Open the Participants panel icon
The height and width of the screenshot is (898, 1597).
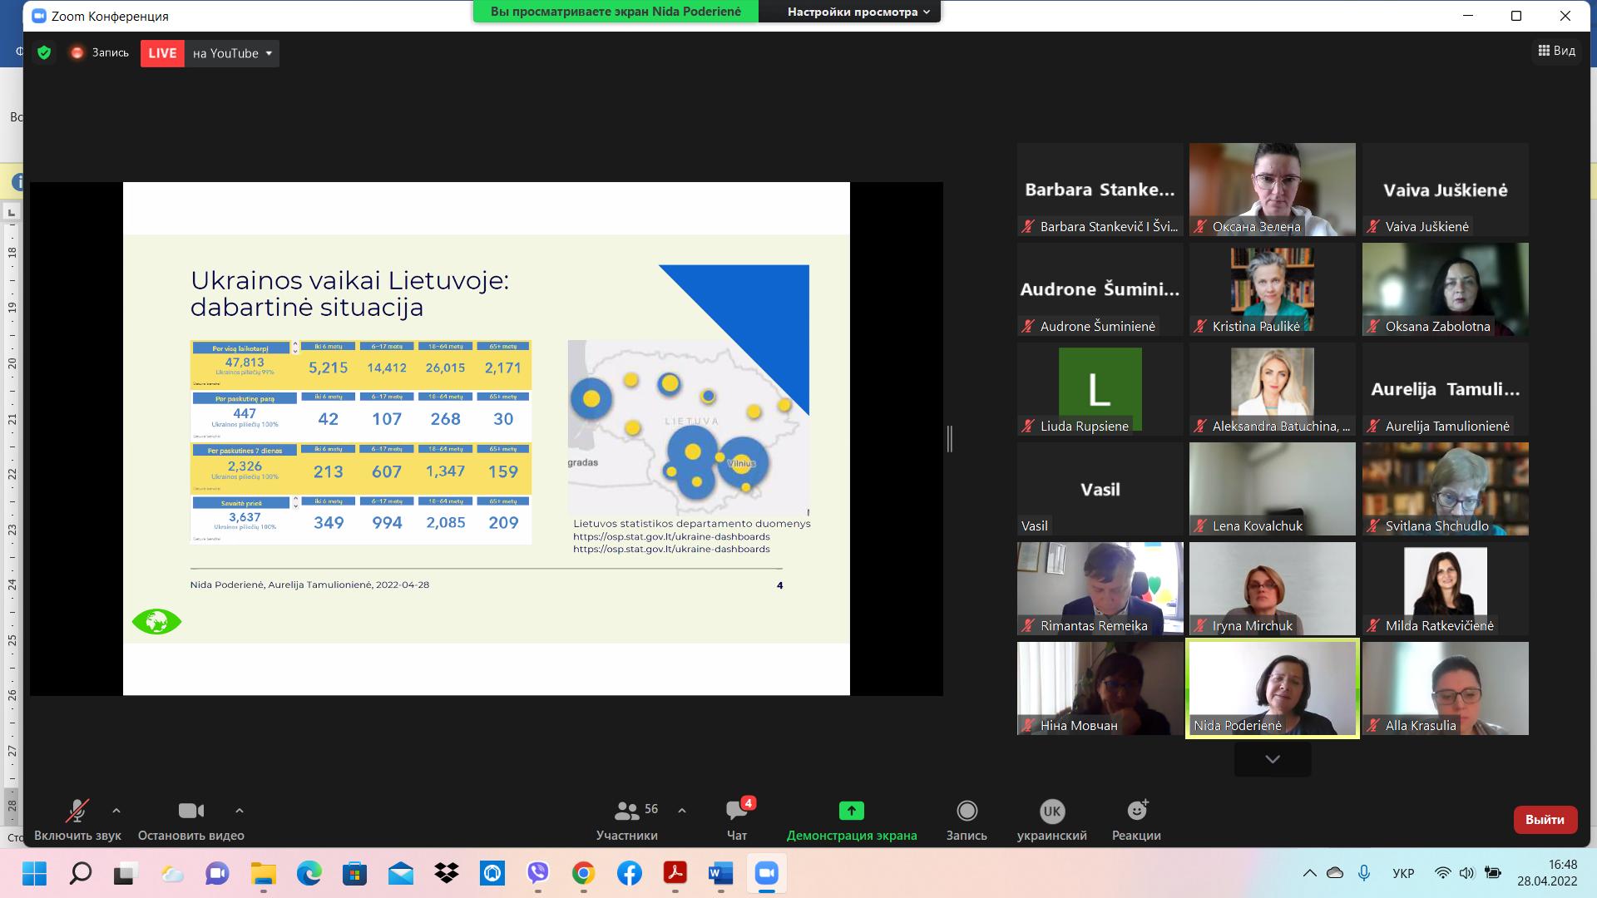(626, 811)
